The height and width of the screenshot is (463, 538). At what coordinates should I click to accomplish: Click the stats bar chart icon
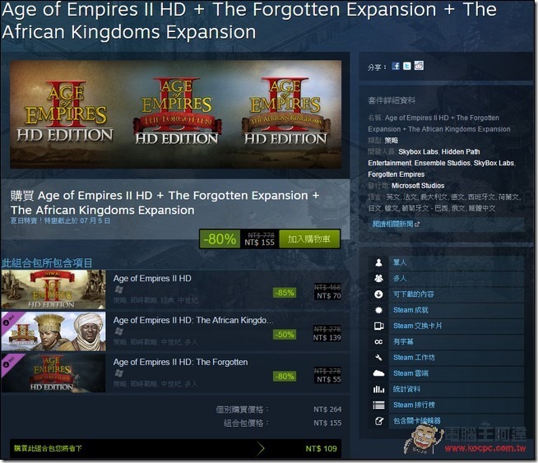click(x=378, y=389)
